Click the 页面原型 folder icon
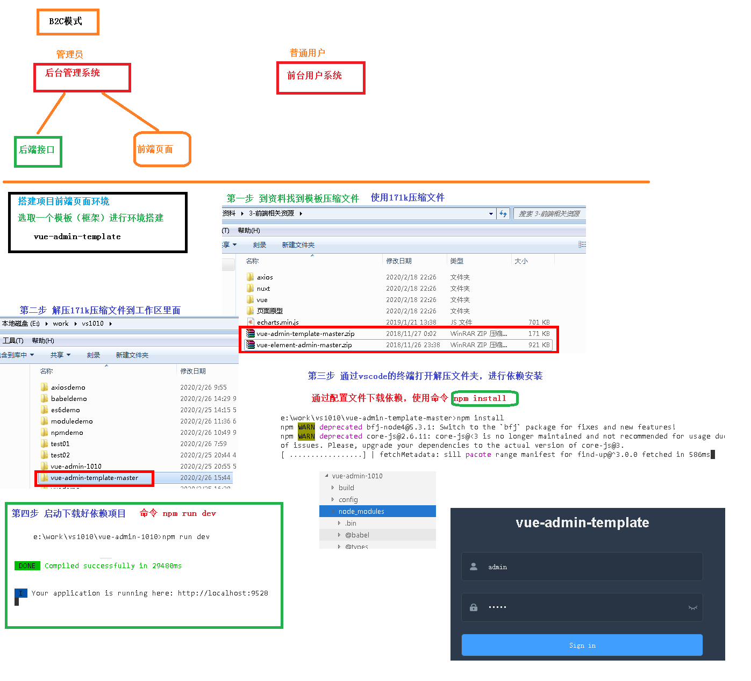This screenshot has width=751, height=681. click(250, 311)
